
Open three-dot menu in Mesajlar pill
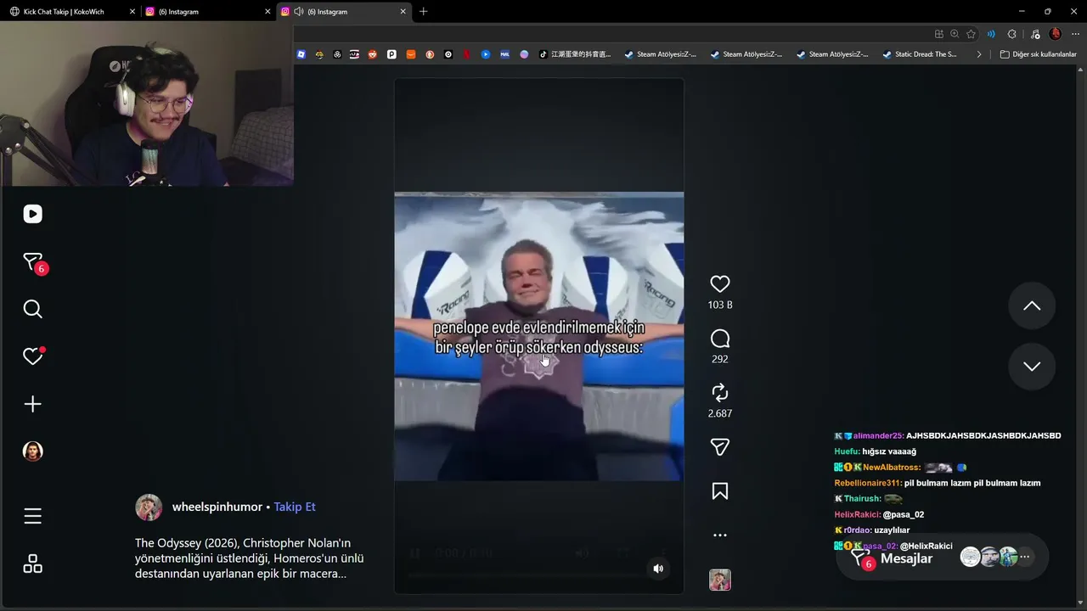pos(1025,558)
